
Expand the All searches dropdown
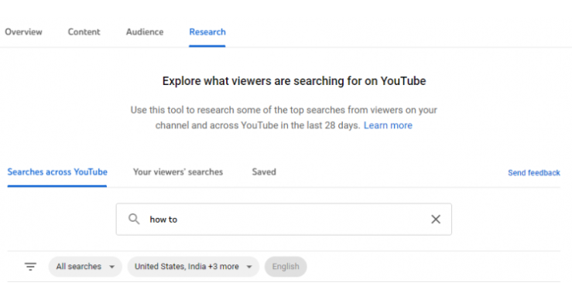(x=85, y=267)
